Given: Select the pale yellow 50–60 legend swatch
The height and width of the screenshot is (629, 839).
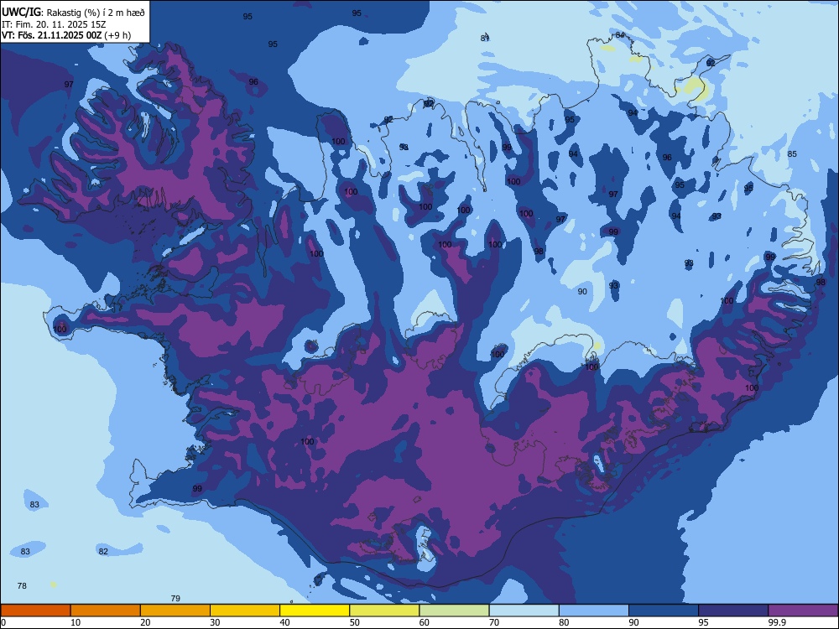Looking at the screenshot, I should point(385,611).
